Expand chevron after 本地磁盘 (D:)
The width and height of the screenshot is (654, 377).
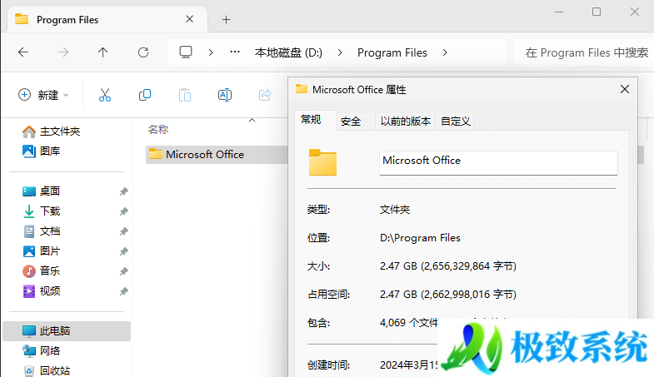click(x=340, y=52)
